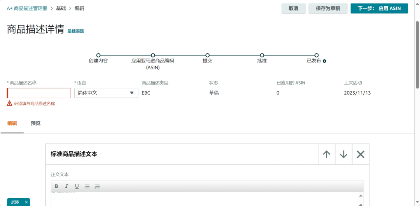This screenshot has height=206, width=420.
Task: Toggle bold formatting in the text editor
Action: [x=56, y=186]
